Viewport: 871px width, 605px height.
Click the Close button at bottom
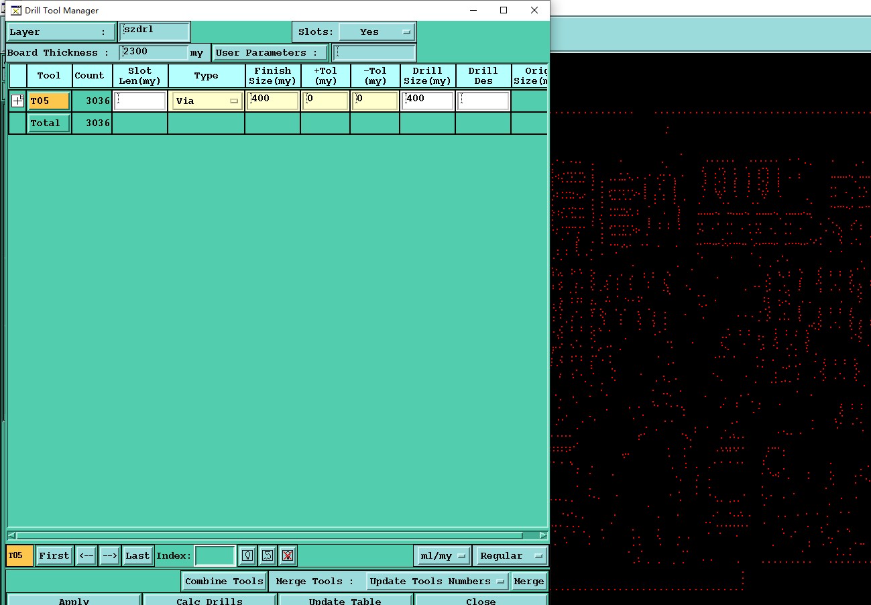point(481,600)
